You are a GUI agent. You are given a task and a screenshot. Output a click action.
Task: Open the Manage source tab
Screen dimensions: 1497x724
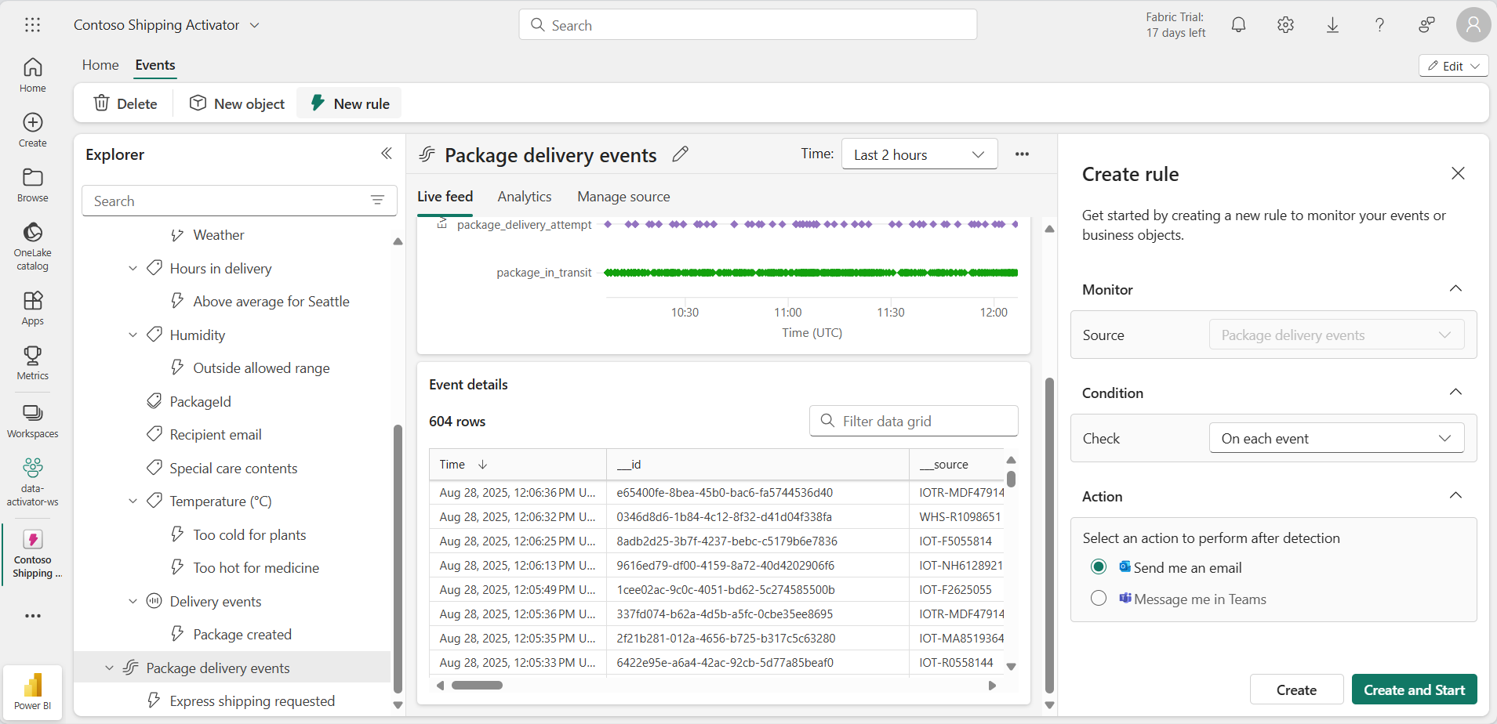pos(623,197)
